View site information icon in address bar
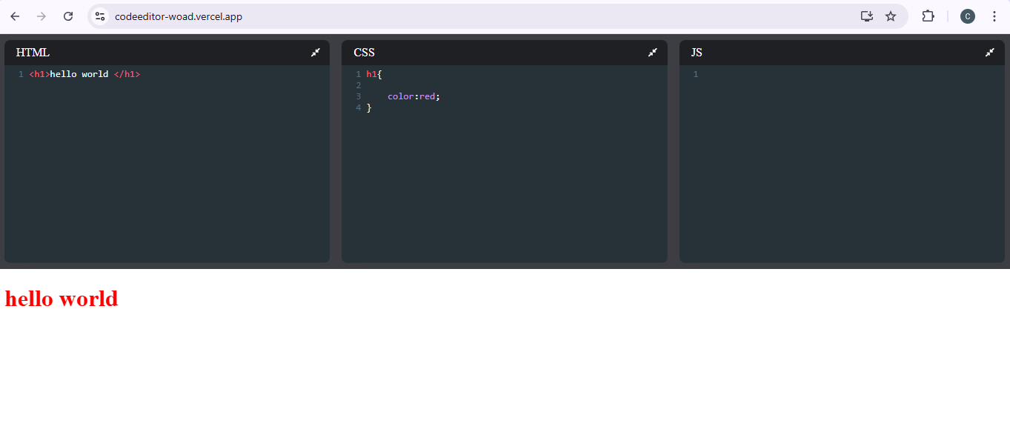The width and height of the screenshot is (1010, 435). (100, 16)
